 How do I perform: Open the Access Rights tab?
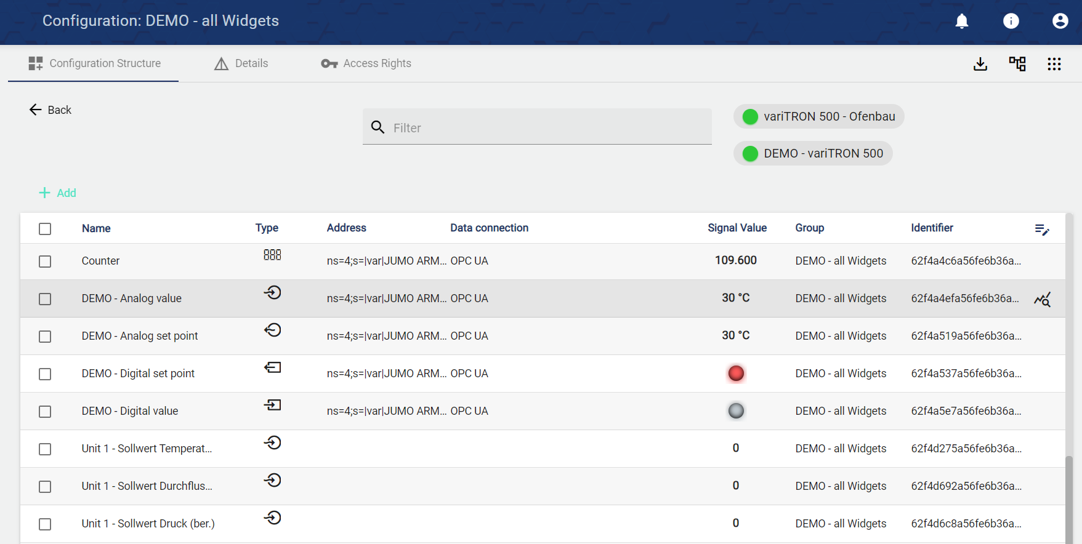click(x=366, y=63)
